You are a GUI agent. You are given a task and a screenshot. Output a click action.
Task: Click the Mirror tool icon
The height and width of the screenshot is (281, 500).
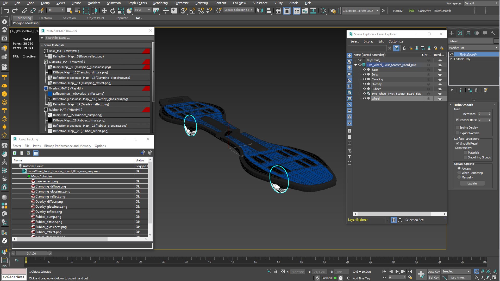pyautogui.click(x=260, y=11)
